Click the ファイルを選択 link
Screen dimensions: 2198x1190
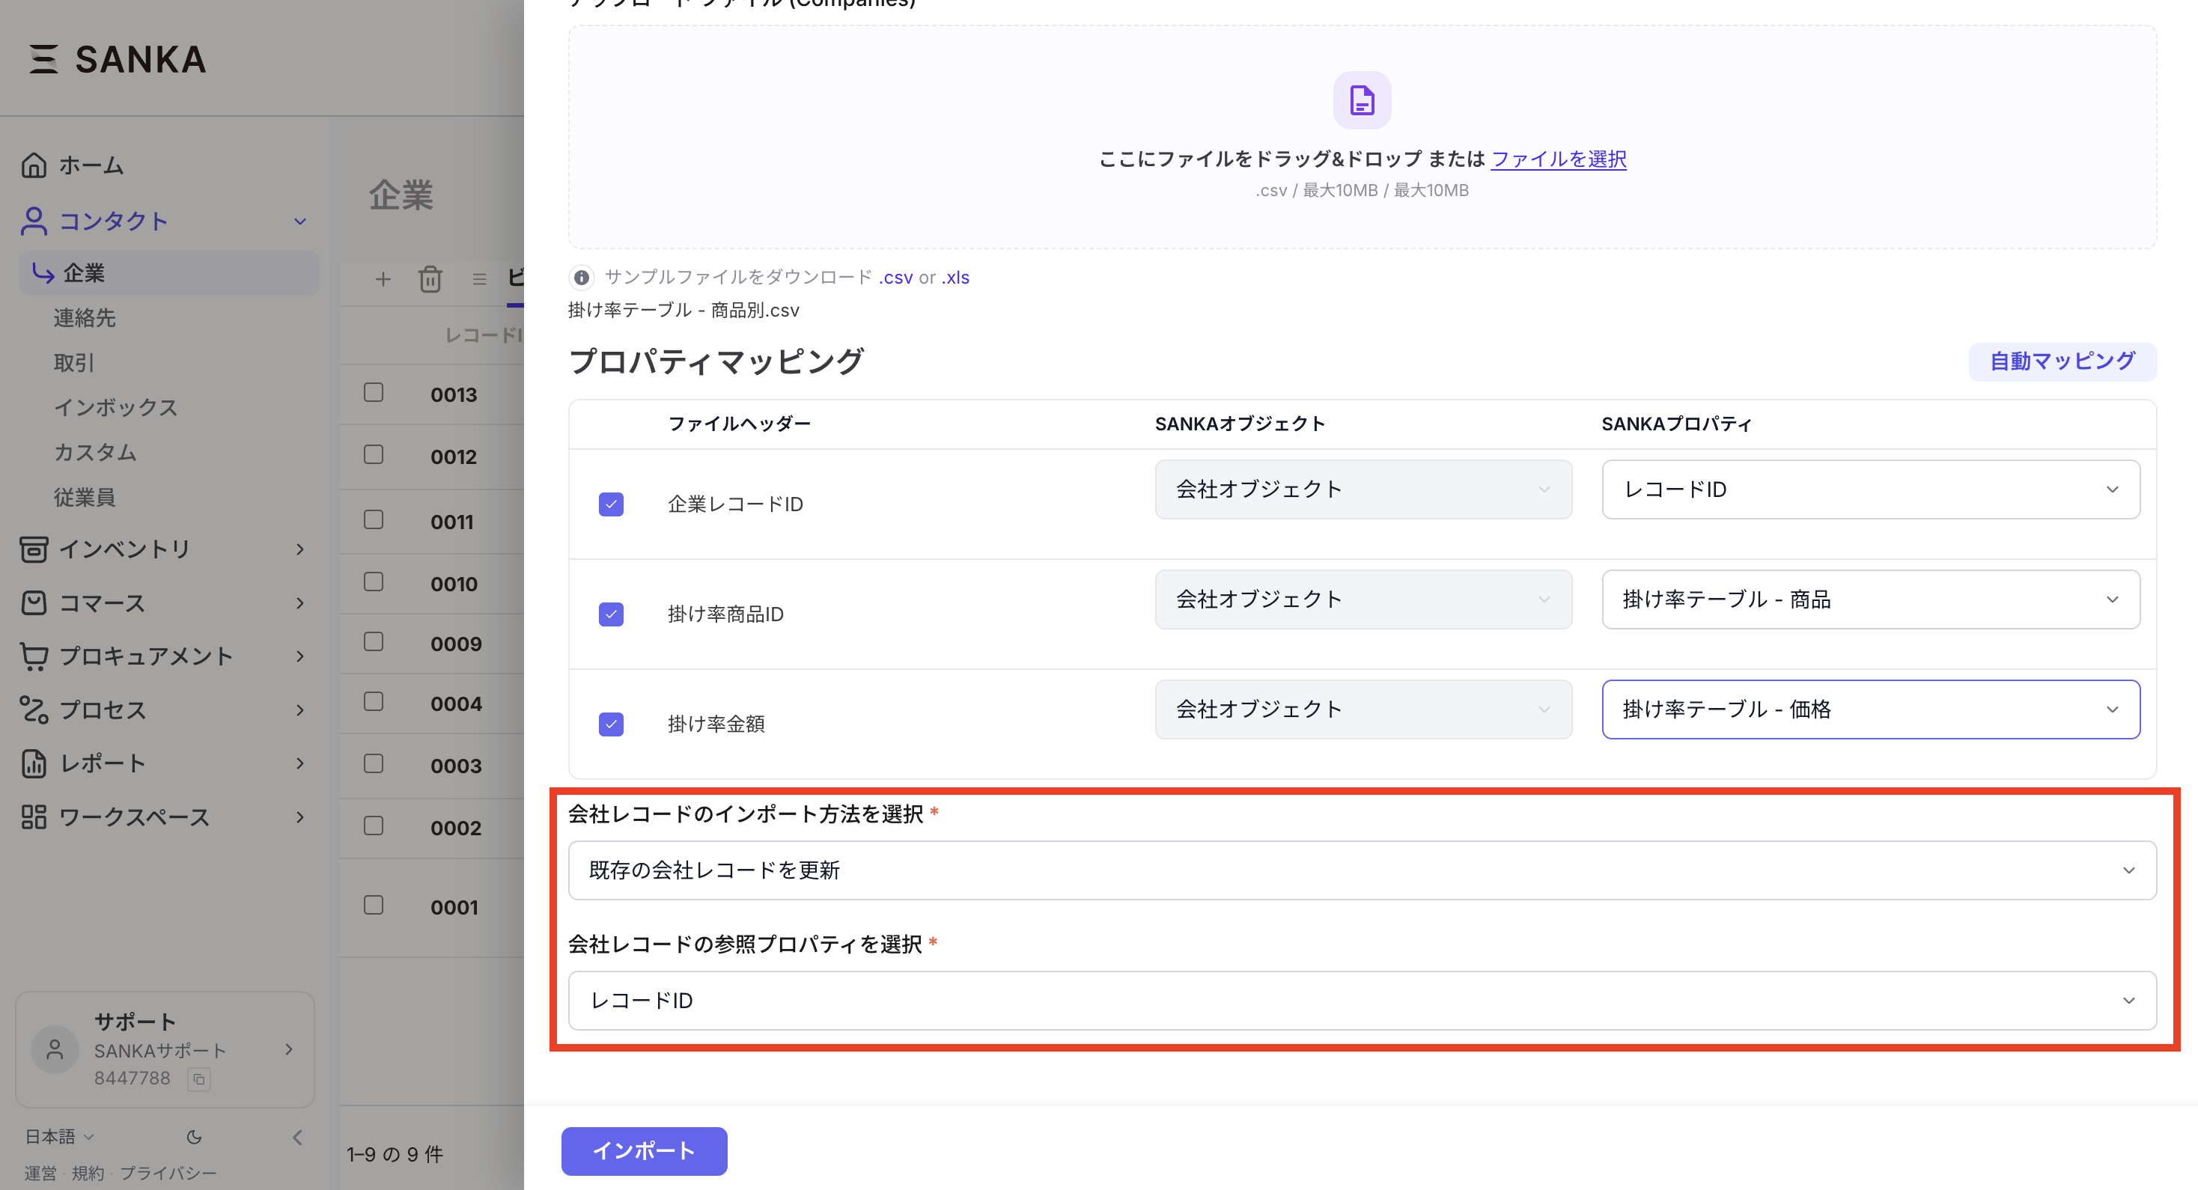pos(1558,159)
